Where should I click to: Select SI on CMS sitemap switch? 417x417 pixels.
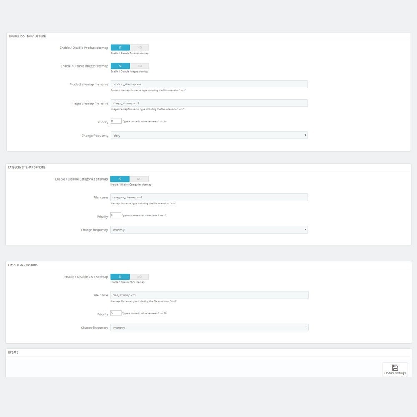120,276
